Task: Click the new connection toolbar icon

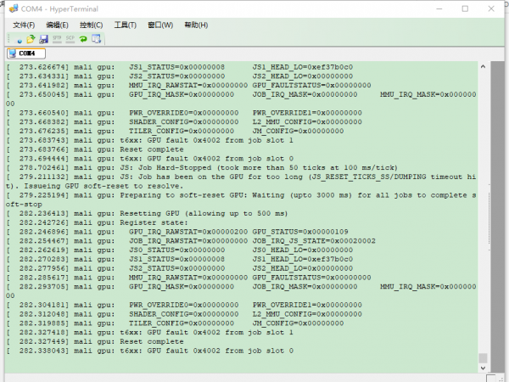Action: coord(20,39)
